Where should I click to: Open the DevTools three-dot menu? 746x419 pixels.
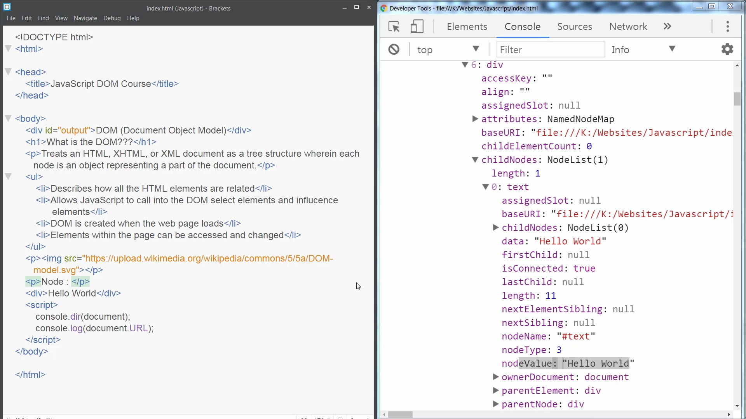[728, 26]
